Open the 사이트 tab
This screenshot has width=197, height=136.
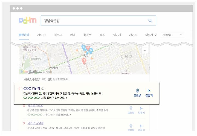(133, 35)
